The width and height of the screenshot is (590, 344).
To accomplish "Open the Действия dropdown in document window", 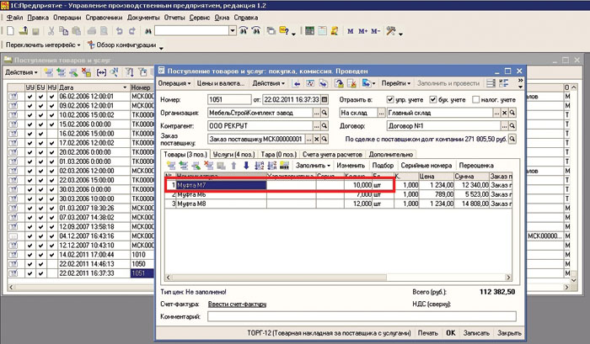I will (268, 83).
